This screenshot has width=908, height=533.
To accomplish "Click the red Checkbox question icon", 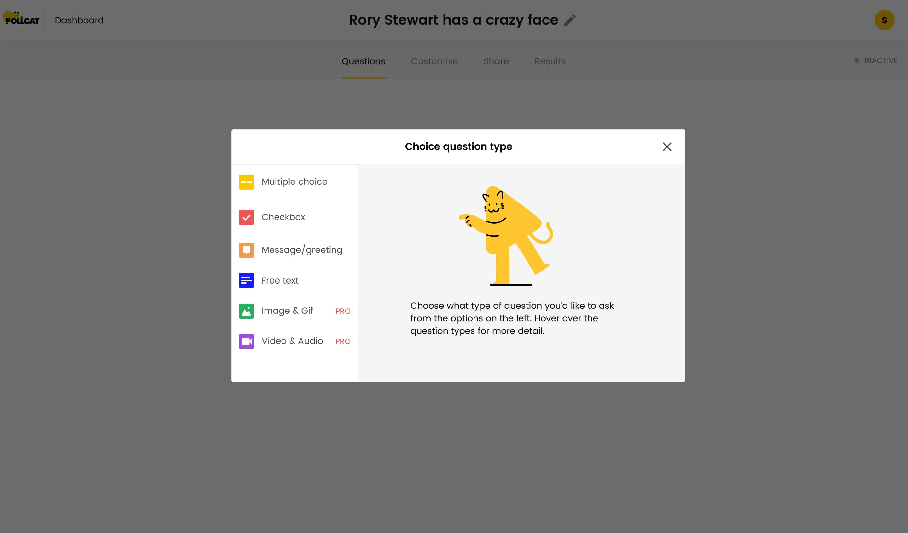I will coord(247,217).
